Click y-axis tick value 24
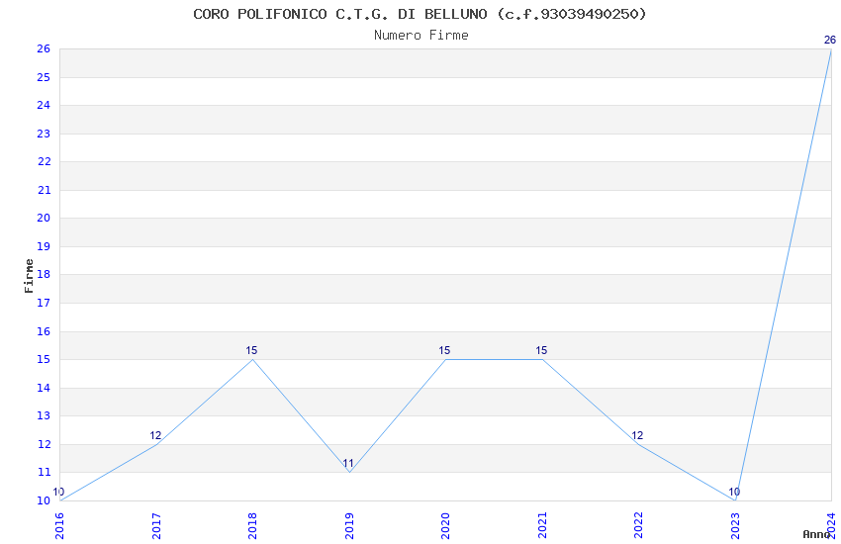The width and height of the screenshot is (841, 544). click(44, 105)
